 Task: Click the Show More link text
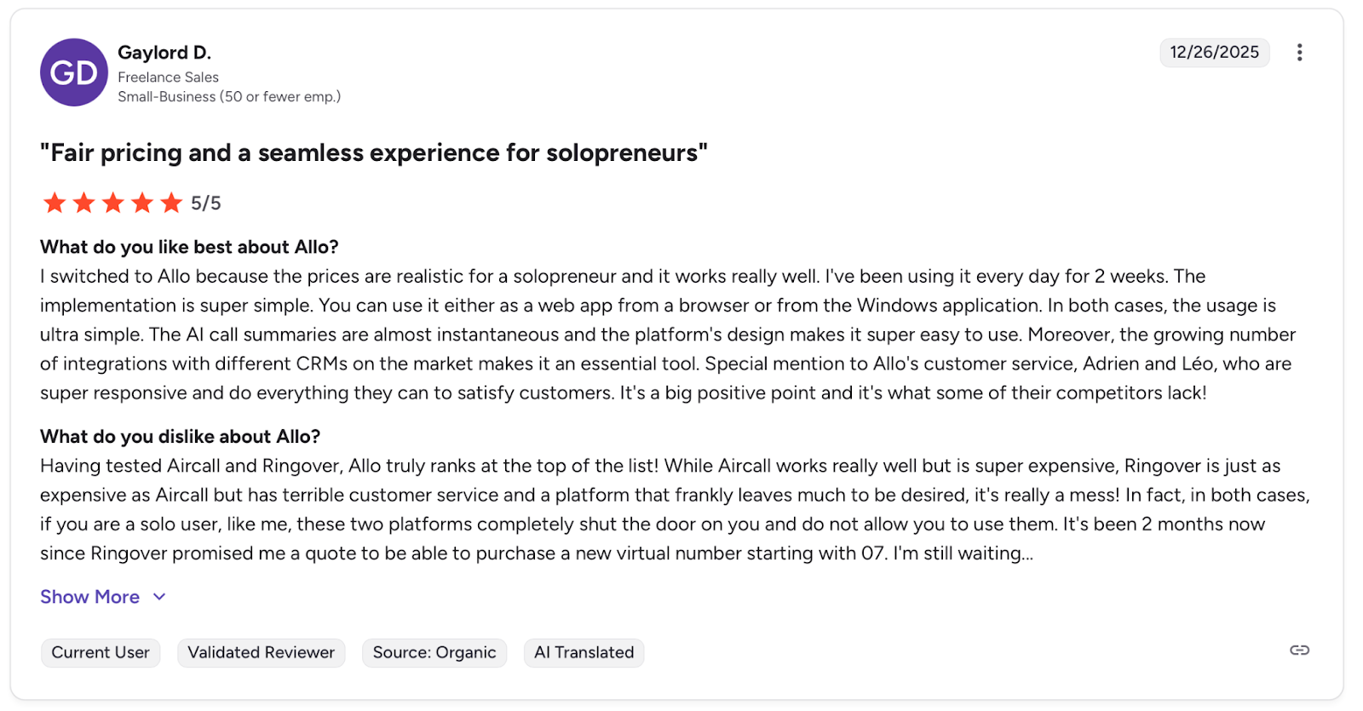(x=89, y=597)
